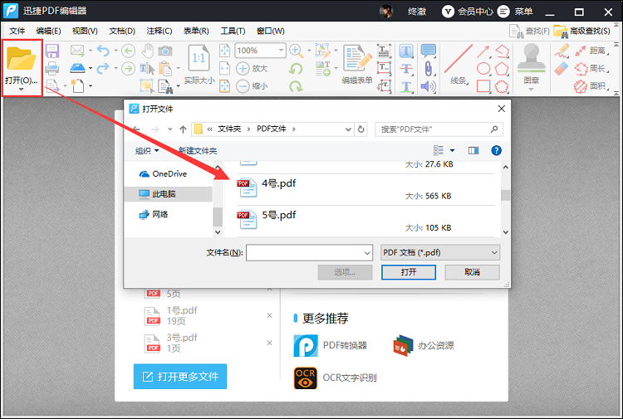Click the help question mark icon
Viewport: 623px width, 419px height.
pyautogui.click(x=496, y=150)
